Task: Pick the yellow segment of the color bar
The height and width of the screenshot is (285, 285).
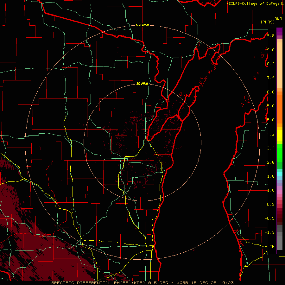Action: [x=280, y=136]
